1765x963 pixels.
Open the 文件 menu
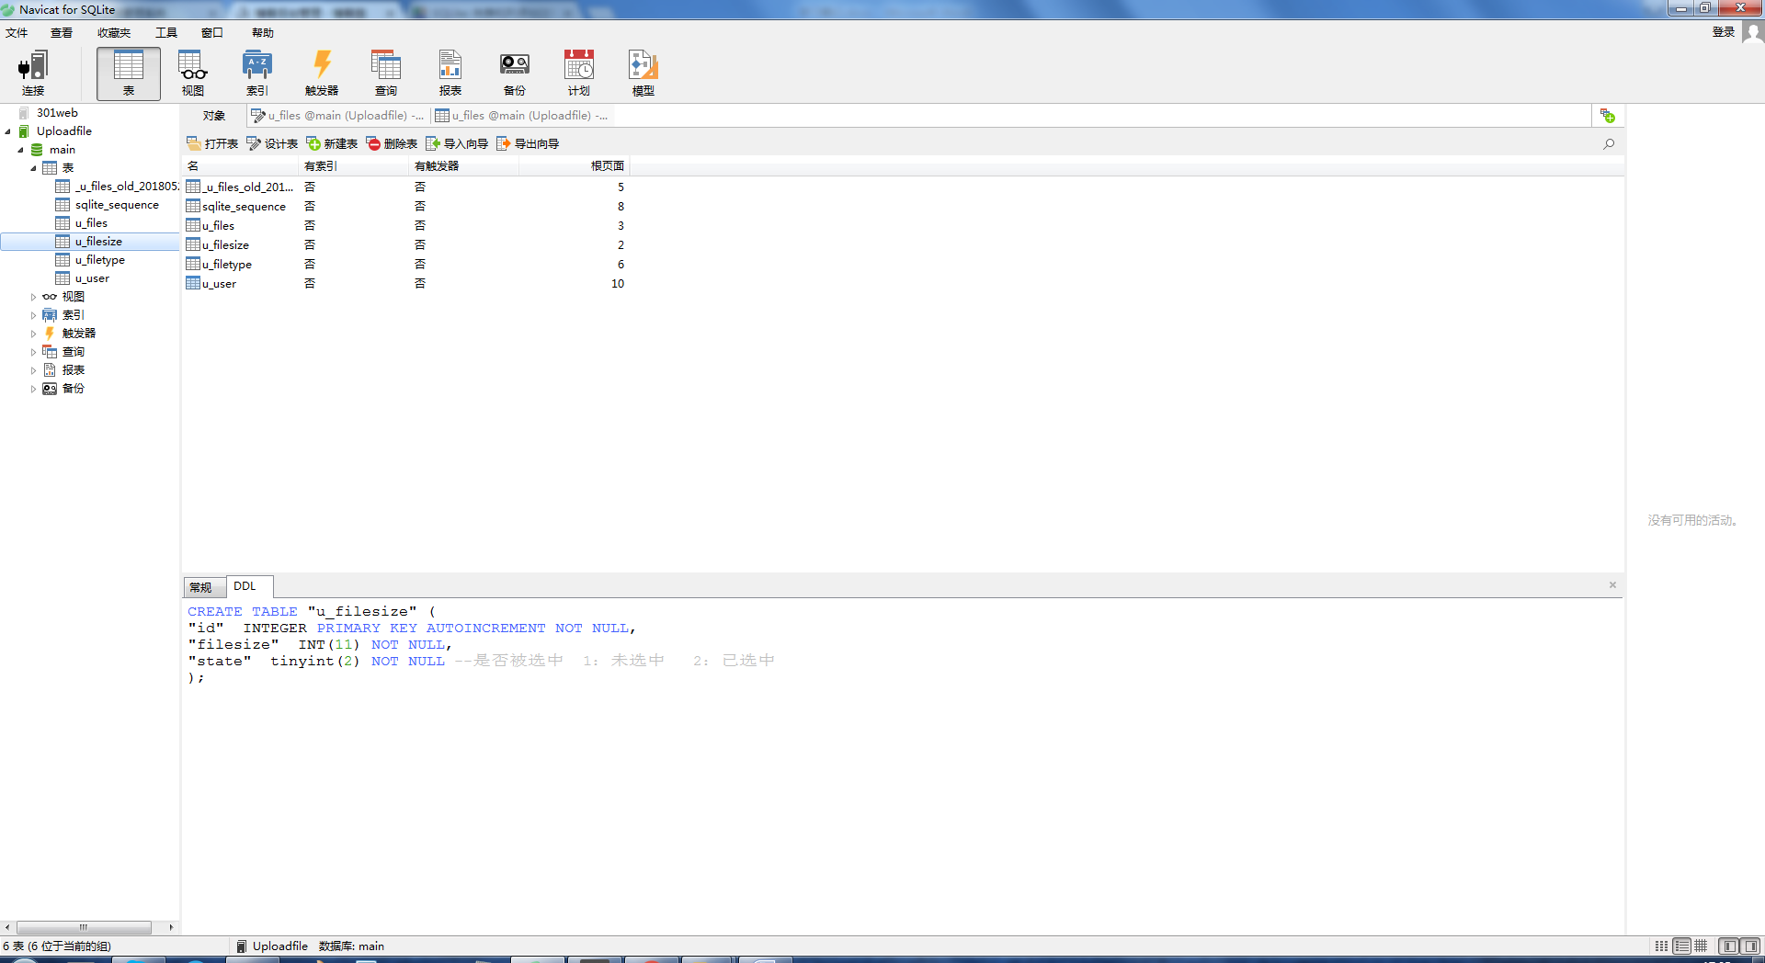[x=17, y=33]
